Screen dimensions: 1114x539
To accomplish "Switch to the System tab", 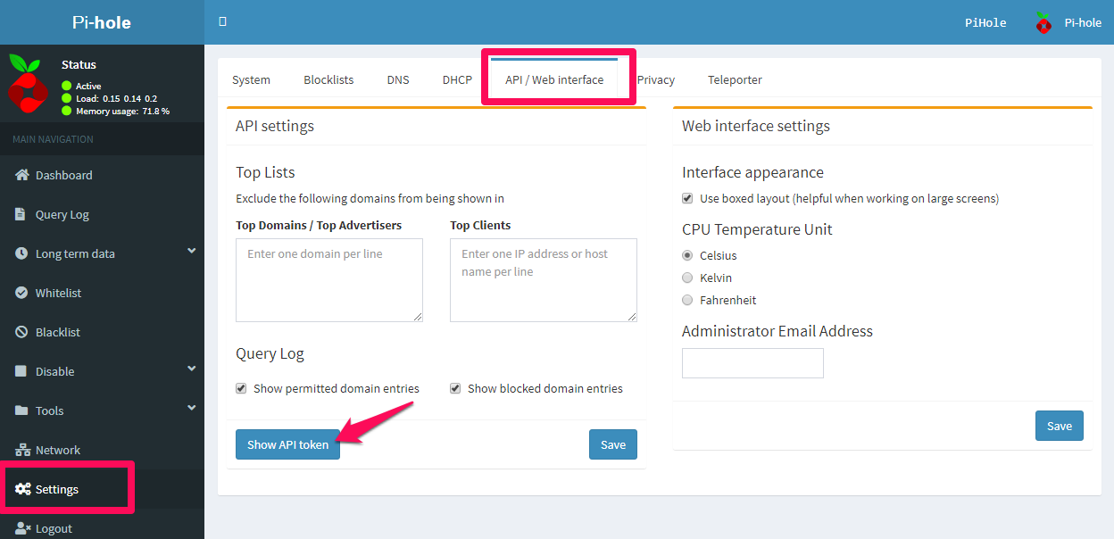I will click(251, 79).
